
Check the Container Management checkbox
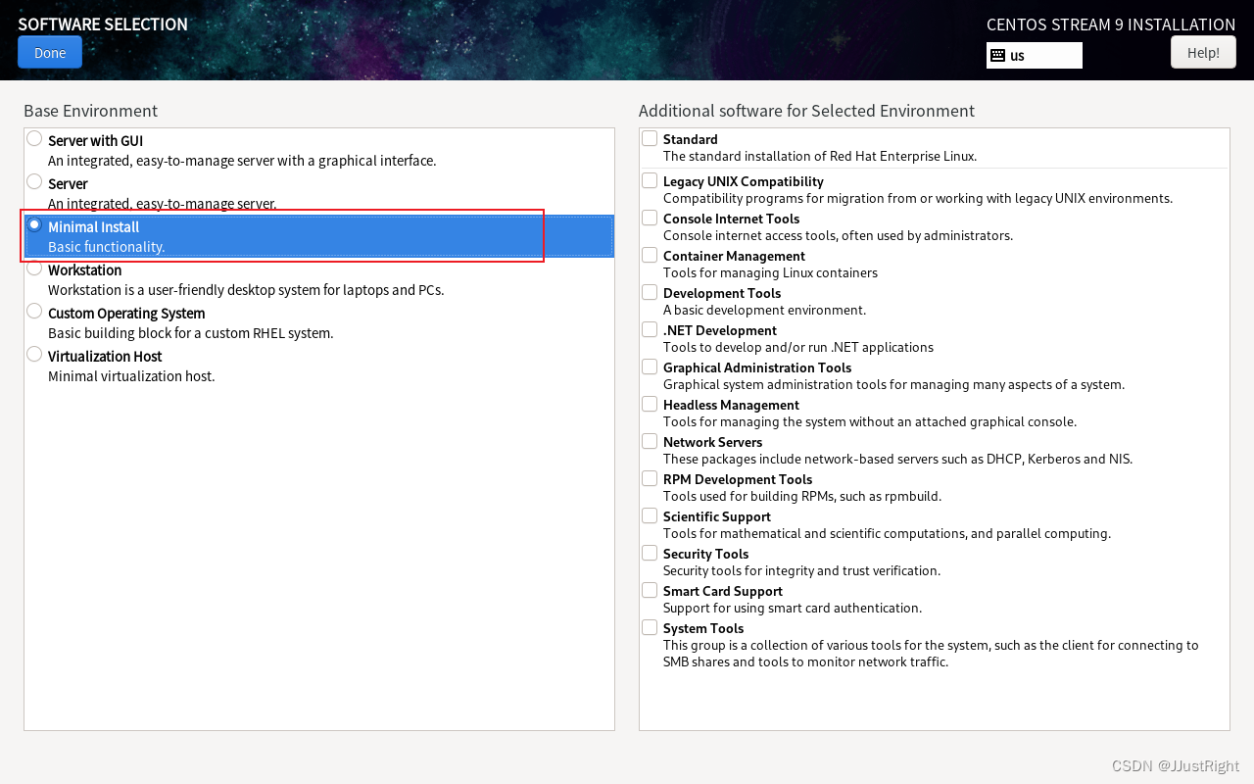pos(650,255)
